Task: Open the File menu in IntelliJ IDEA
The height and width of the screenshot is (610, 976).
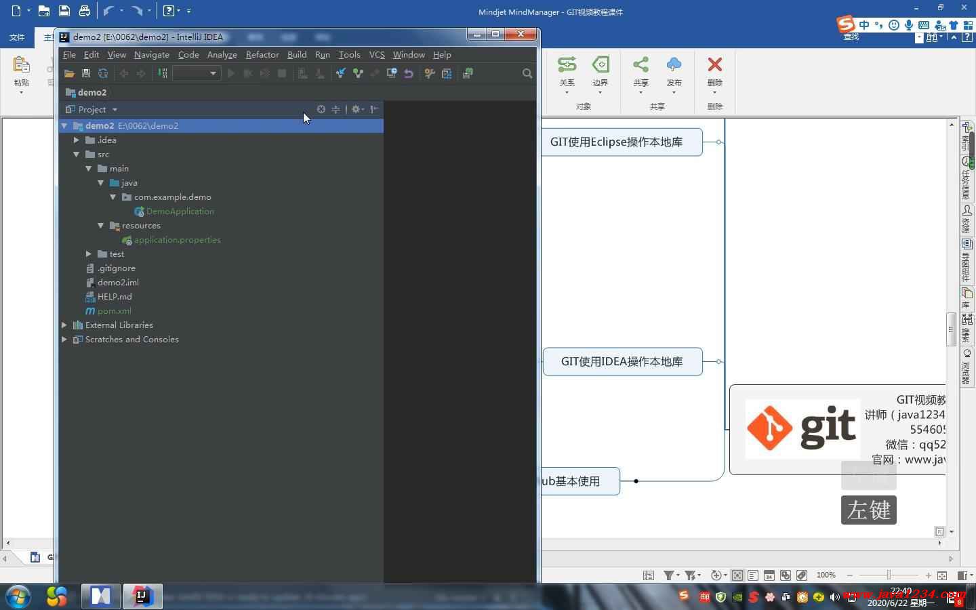Action: pyautogui.click(x=69, y=55)
